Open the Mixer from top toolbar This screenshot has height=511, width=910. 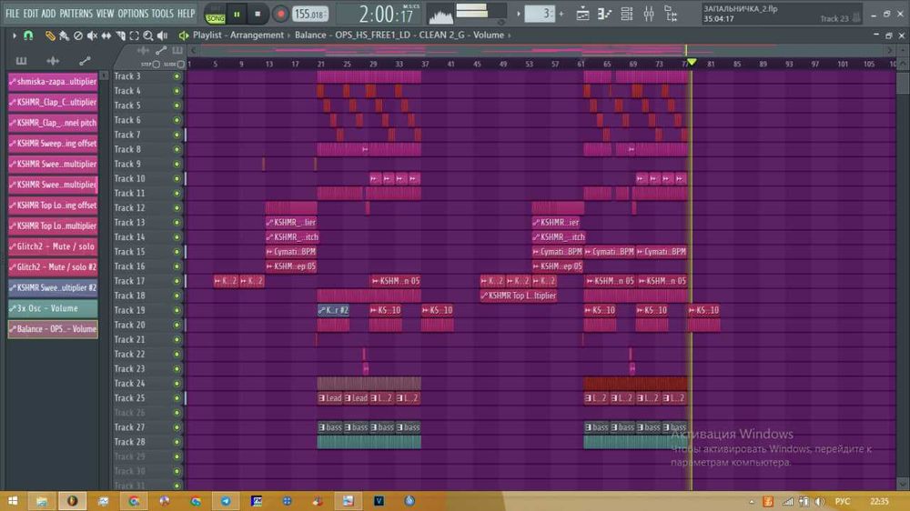[x=649, y=15]
